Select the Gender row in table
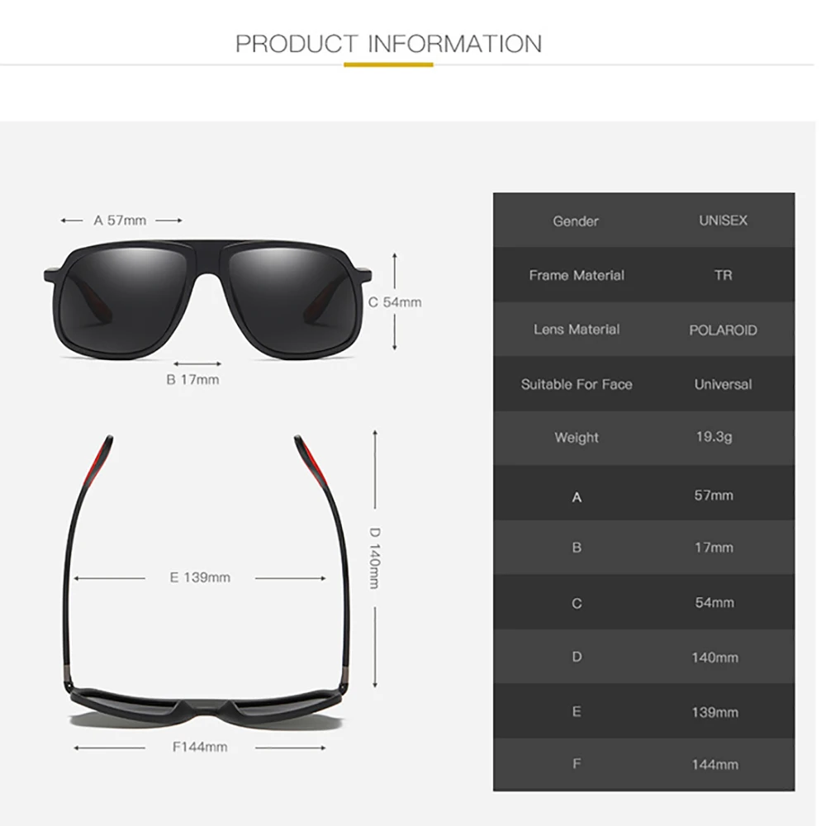 643,221
